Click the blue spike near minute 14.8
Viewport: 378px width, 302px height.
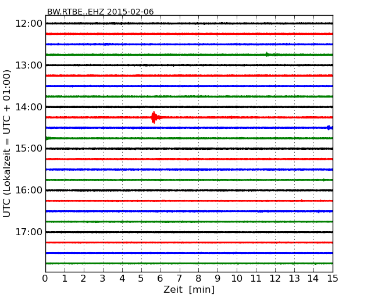coord(329,128)
